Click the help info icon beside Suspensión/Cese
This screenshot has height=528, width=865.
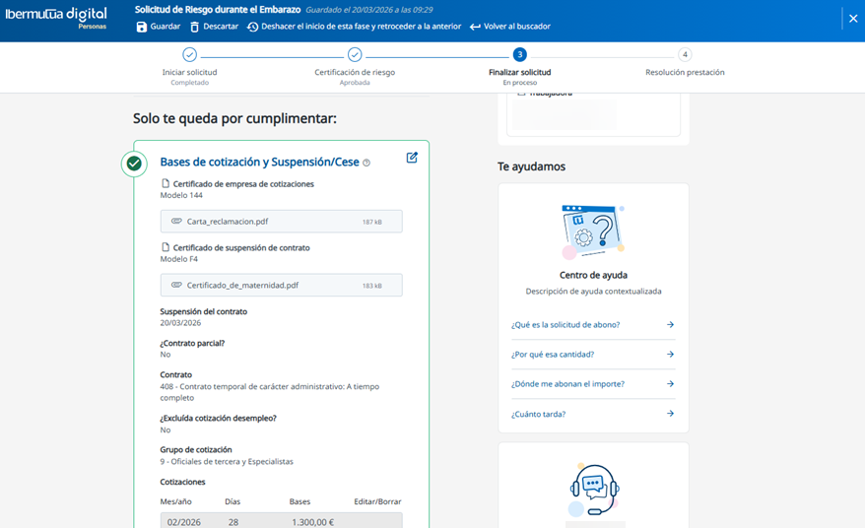click(366, 164)
